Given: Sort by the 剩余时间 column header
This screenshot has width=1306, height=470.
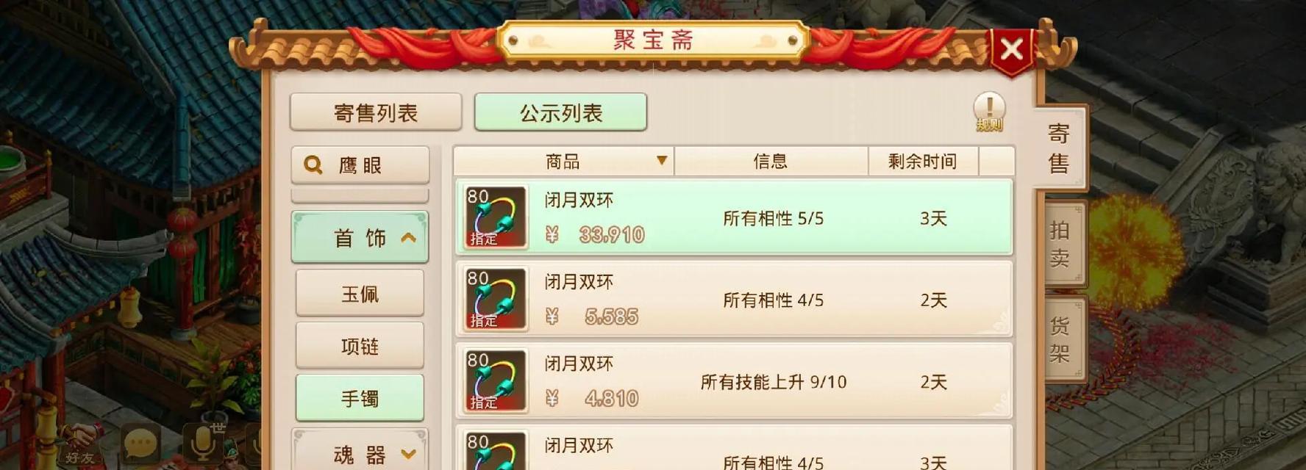Looking at the screenshot, I should click(x=923, y=161).
